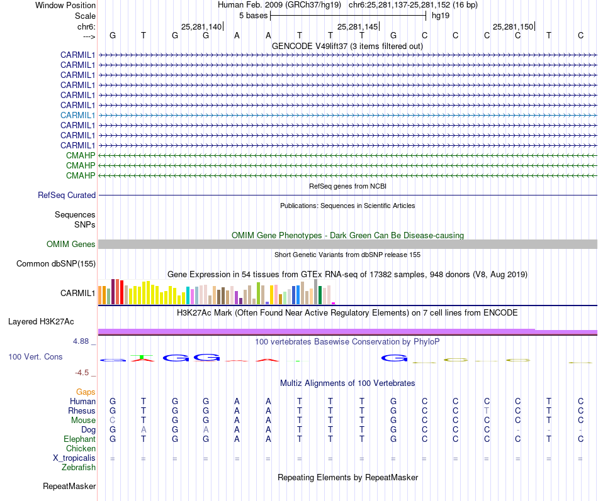The height and width of the screenshot is (501, 598).
Task: Click the hg19 label beside scale bar
Action: click(441, 16)
